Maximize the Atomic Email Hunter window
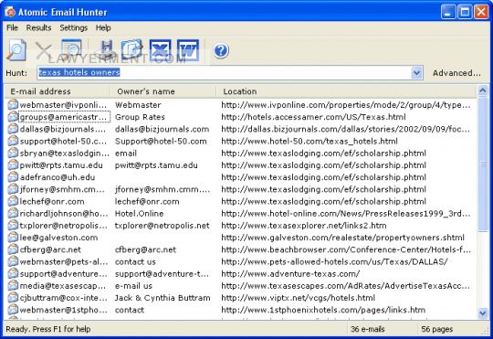Screen dimensions: 493x339 (x=465, y=12)
